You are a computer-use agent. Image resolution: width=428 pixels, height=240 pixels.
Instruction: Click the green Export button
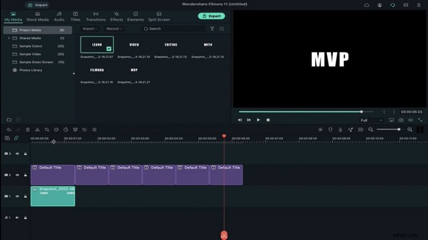click(211, 16)
